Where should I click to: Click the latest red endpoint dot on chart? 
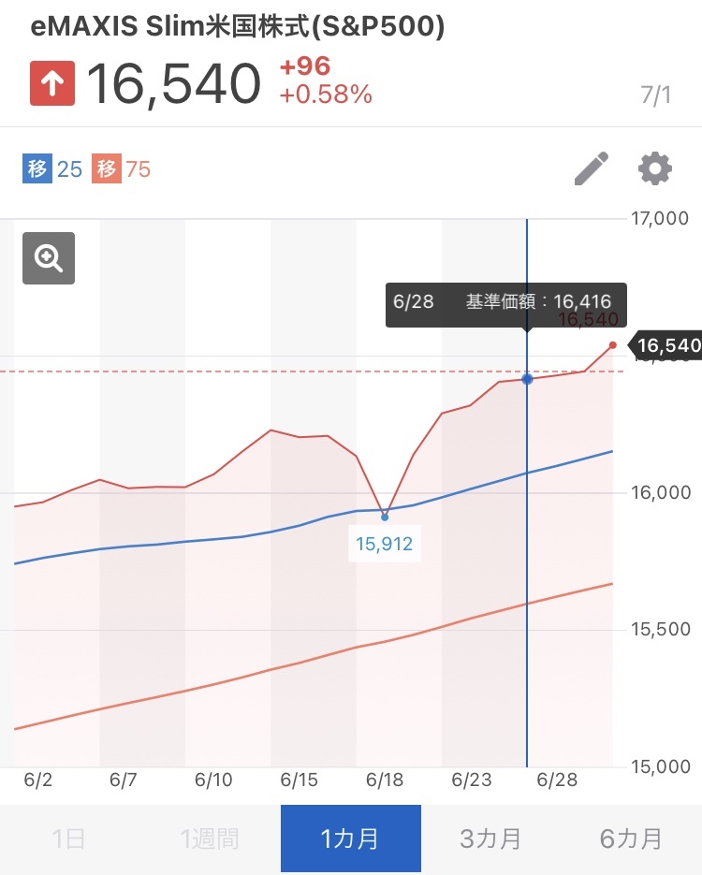(x=613, y=345)
